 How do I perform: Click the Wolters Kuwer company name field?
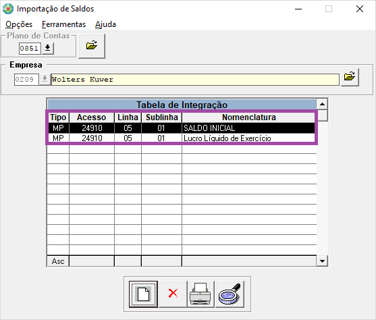(x=195, y=80)
